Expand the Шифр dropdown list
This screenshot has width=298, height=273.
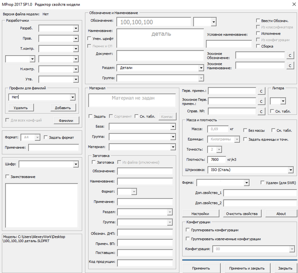click(x=76, y=165)
